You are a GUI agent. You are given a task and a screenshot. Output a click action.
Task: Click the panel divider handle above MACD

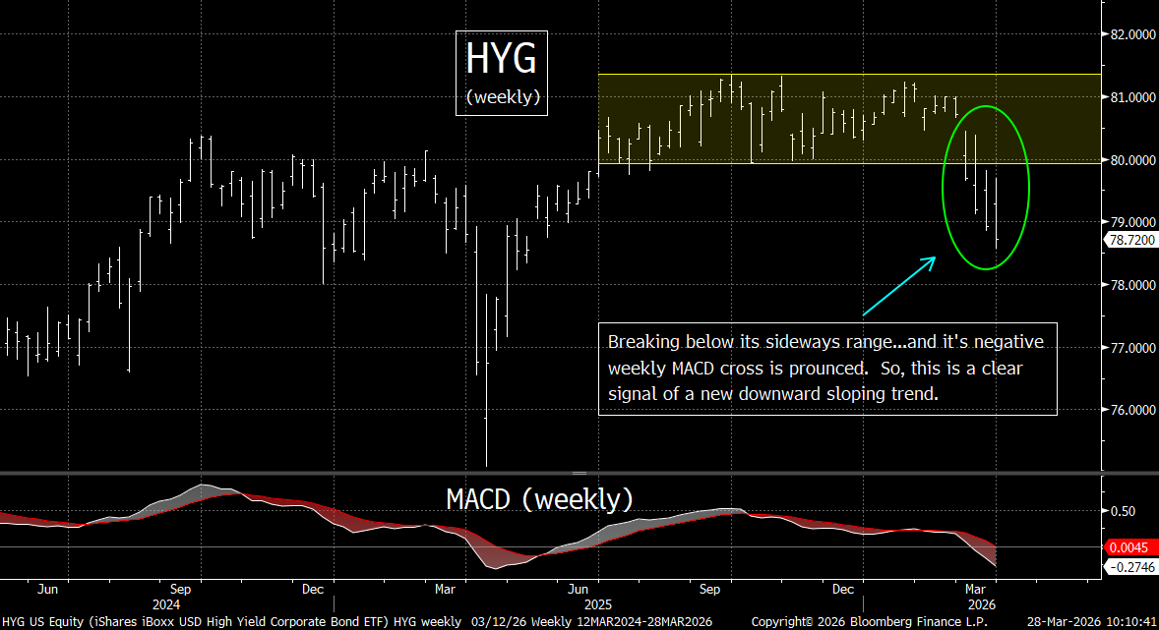click(579, 473)
